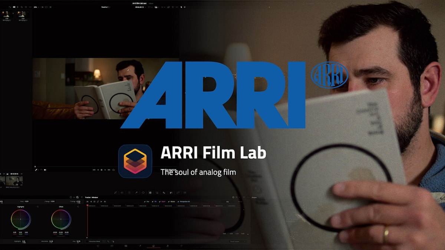
Task: Open the Curves palette icon
Action: (x=115, y=193)
